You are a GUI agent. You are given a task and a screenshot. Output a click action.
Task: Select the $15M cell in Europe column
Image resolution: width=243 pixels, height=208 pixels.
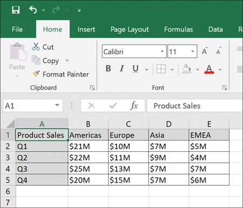tap(129, 180)
